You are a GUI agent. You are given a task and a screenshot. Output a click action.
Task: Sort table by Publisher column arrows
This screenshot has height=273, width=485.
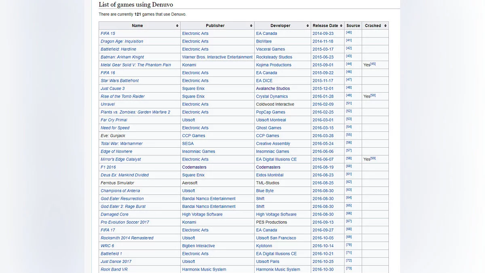(251, 25)
